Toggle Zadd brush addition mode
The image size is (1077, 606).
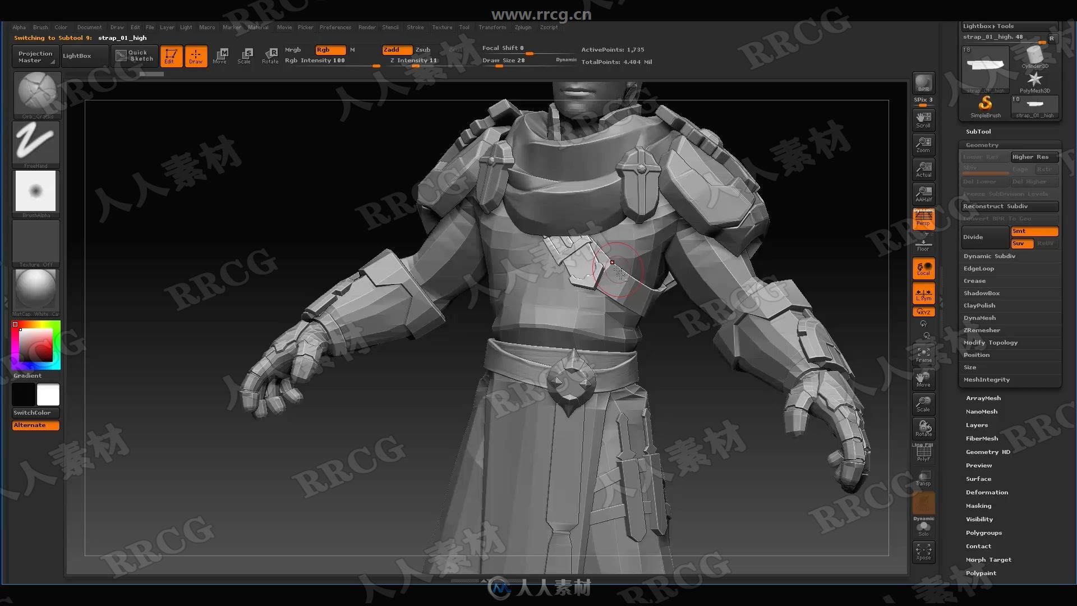392,49
